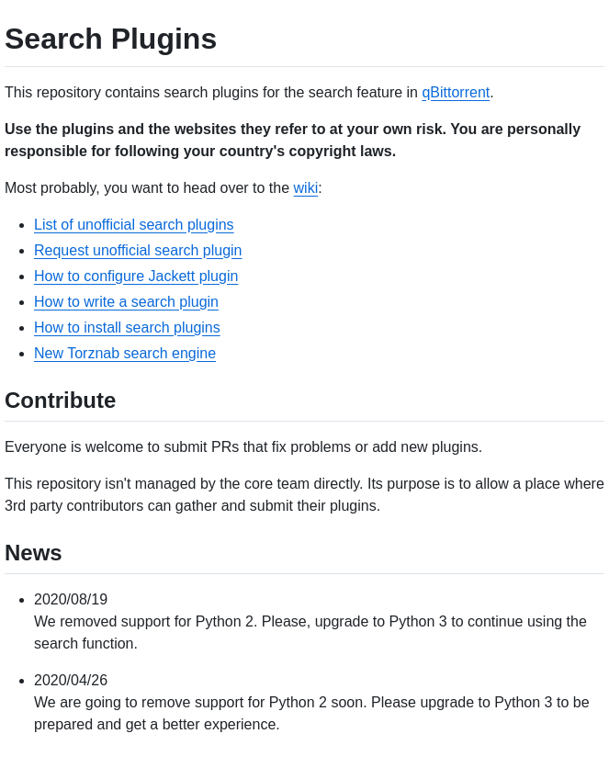Click the News section heading
The width and height of the screenshot is (609, 779).
(x=33, y=553)
